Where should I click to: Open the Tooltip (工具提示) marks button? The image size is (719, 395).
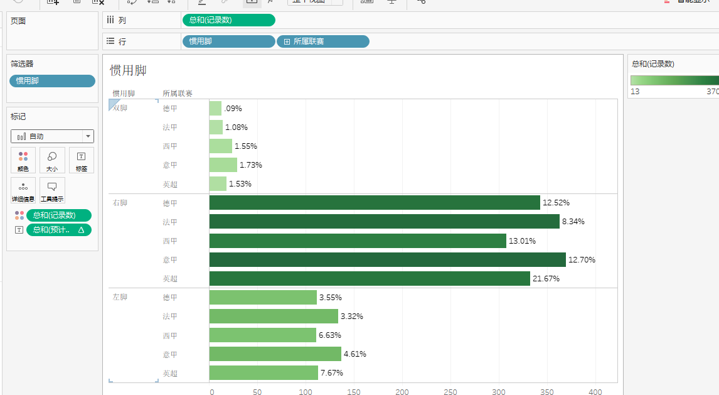[x=52, y=190]
